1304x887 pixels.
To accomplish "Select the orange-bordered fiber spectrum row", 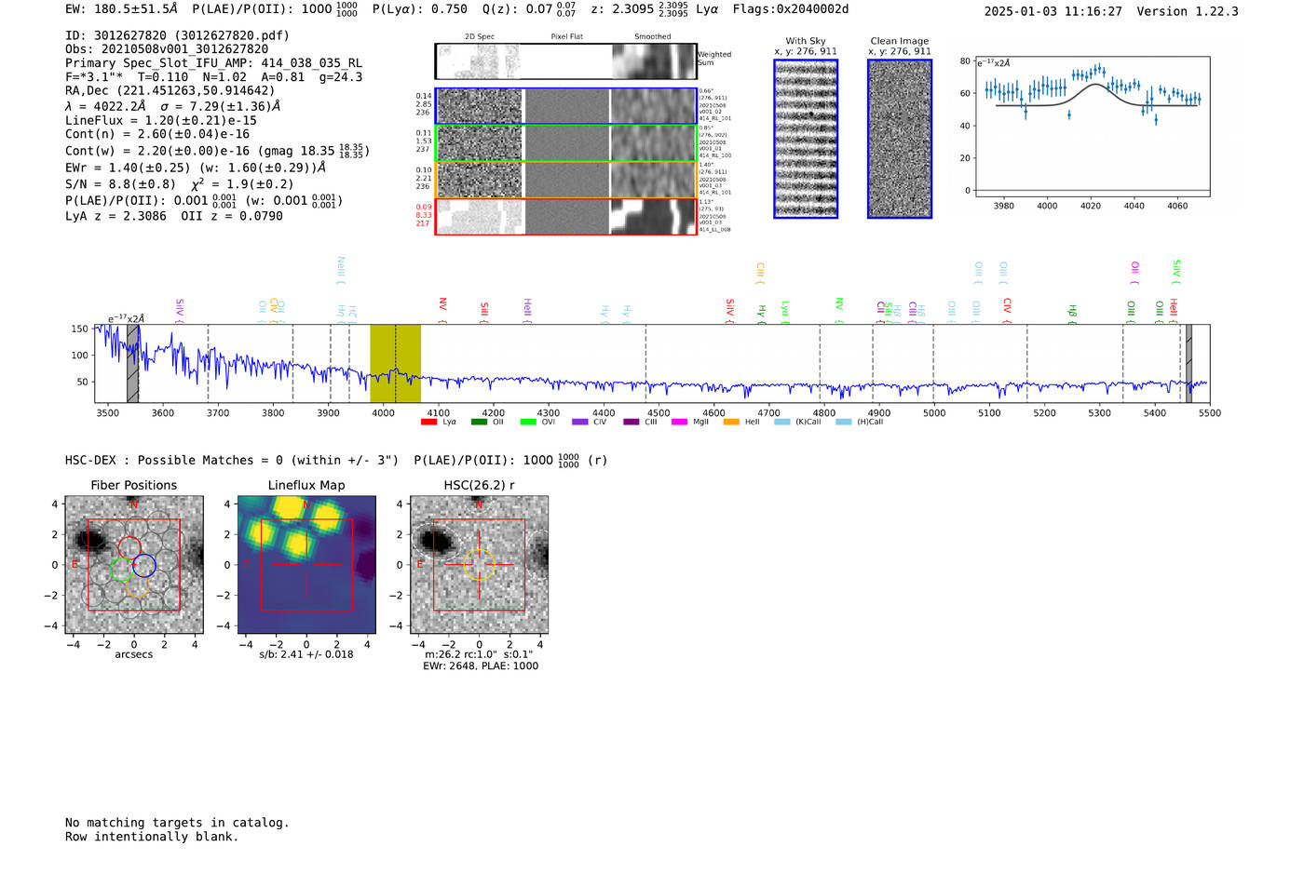I will tap(565, 180).
